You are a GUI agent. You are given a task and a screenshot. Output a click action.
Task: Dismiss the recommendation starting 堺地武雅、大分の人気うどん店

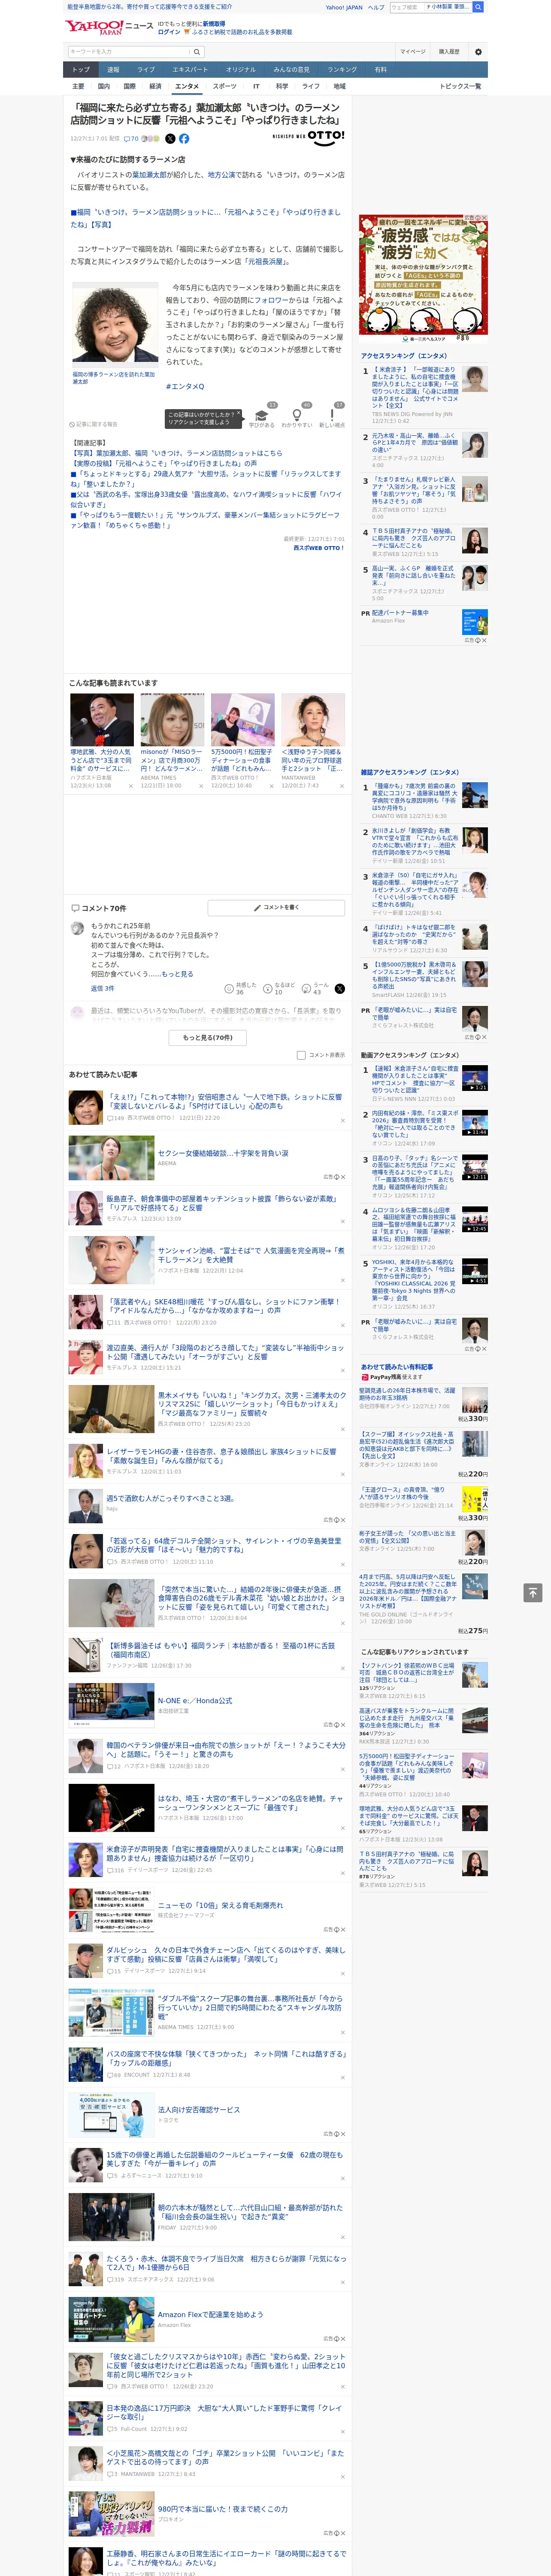pos(130,786)
